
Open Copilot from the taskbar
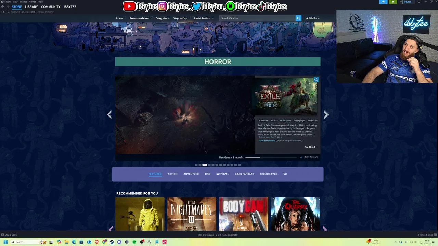coord(59,242)
